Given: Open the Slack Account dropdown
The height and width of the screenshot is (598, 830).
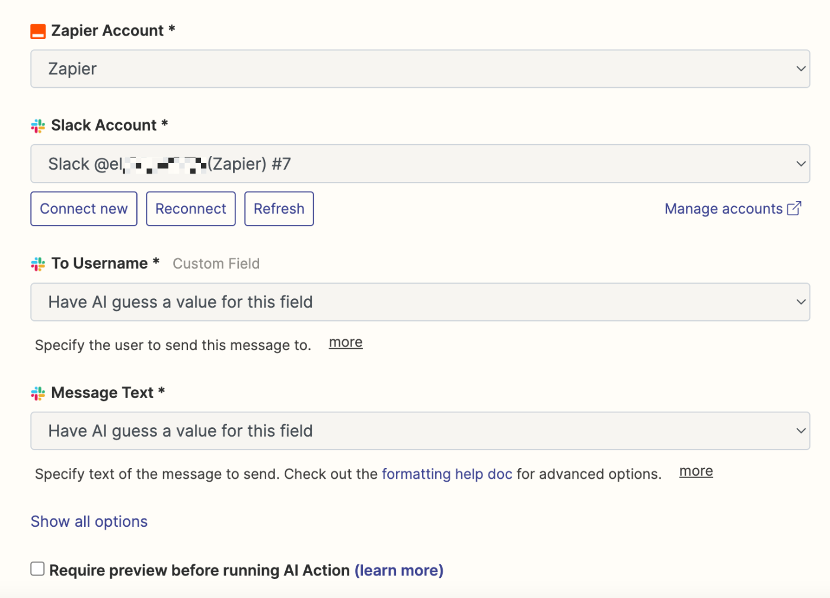Looking at the screenshot, I should (420, 164).
